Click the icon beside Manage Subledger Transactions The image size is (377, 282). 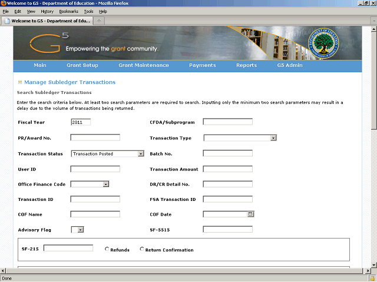coord(20,82)
